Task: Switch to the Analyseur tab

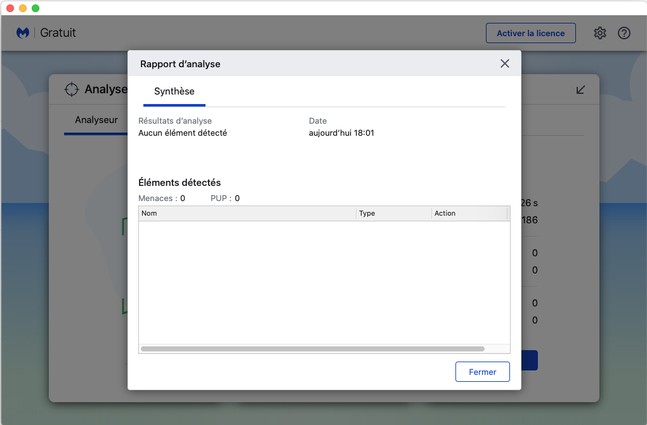Action: (x=96, y=120)
